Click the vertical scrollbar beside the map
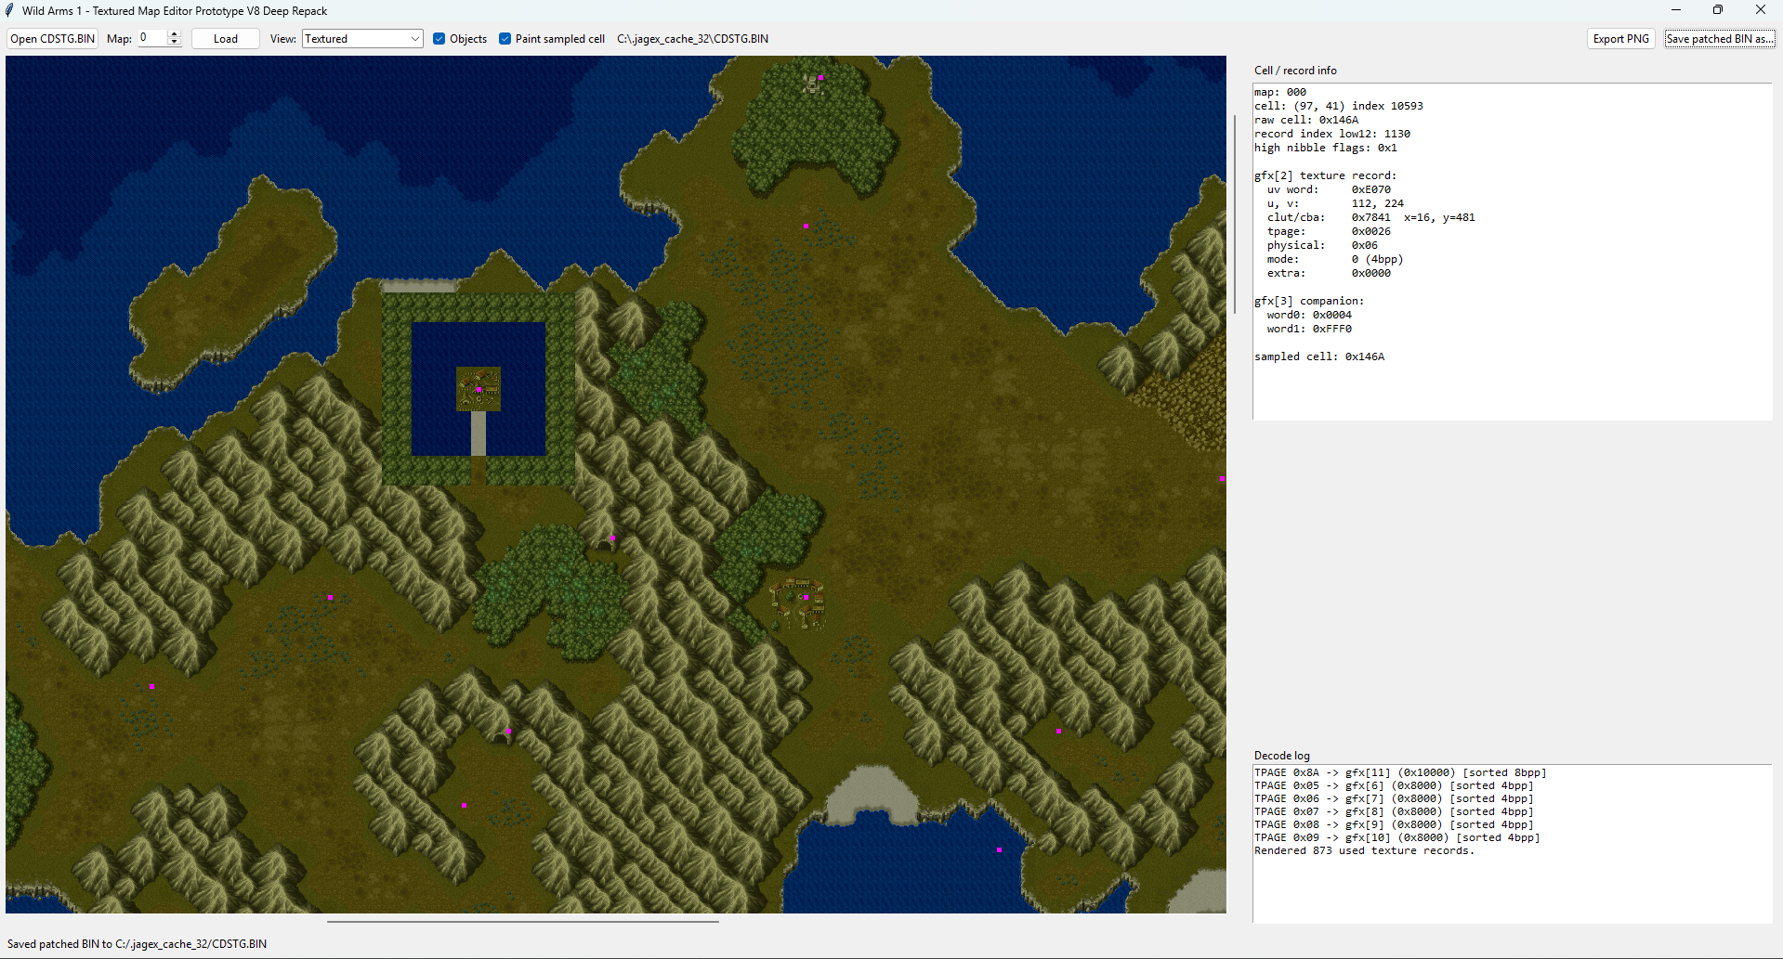Screen dimensions: 1783x959 coord(1235,214)
